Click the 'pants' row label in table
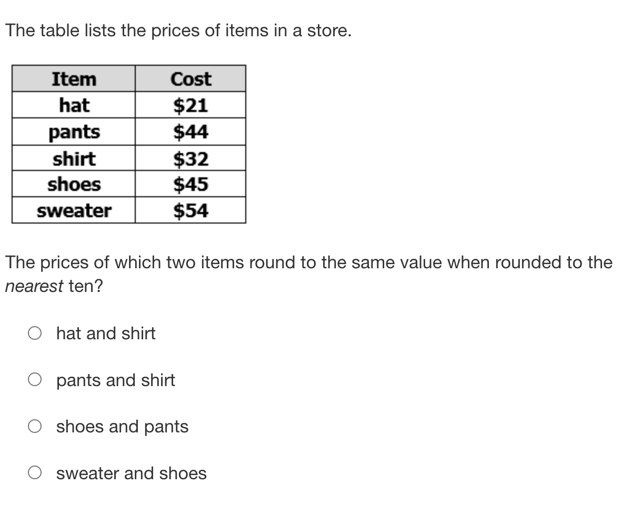The width and height of the screenshot is (641, 505). pos(74,132)
